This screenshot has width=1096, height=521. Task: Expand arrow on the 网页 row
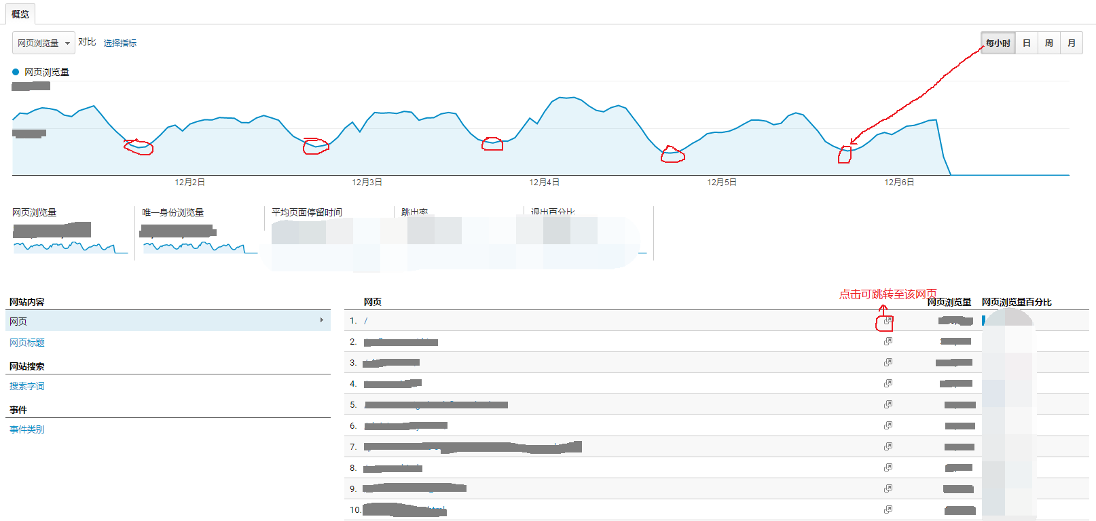tap(322, 320)
